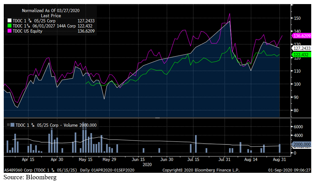Select 'TDOC US Equity' legend entry

[x=27, y=31]
